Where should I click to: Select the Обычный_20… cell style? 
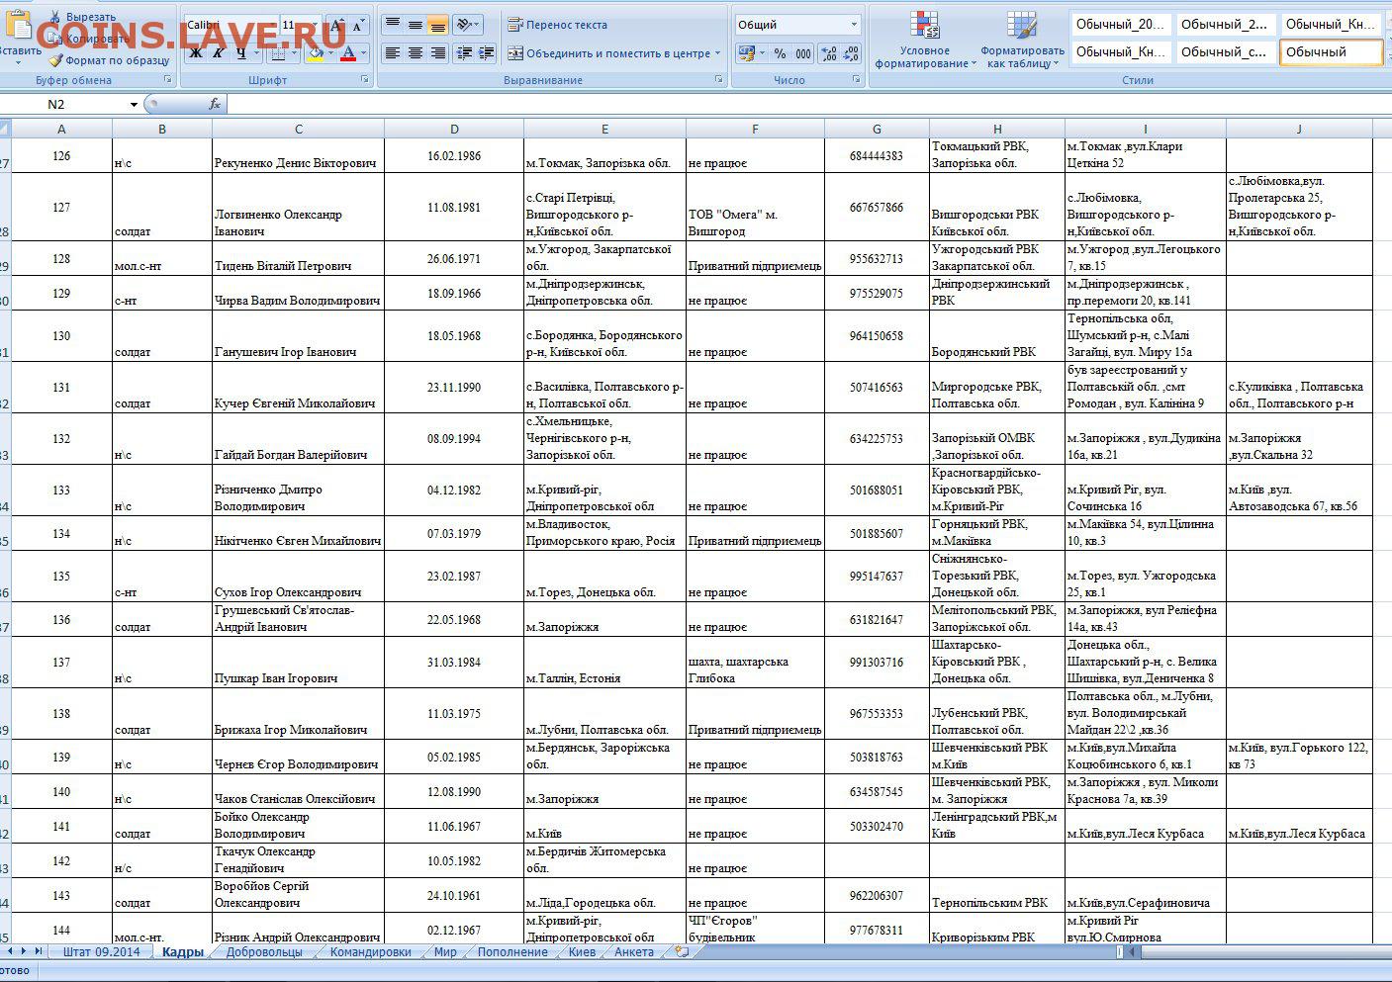1120,24
